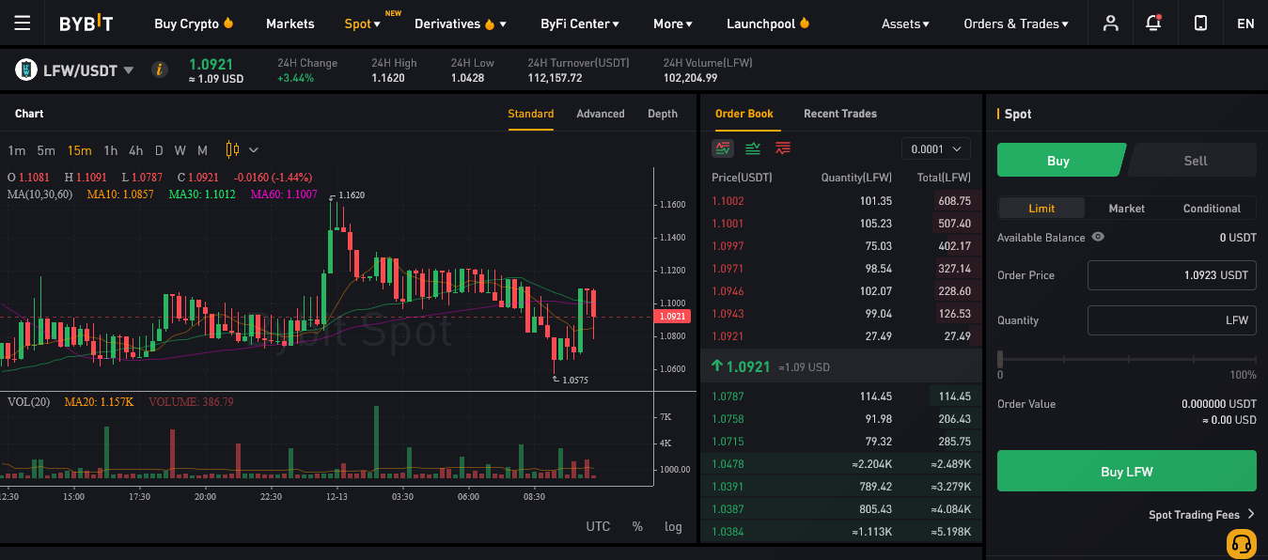Select 5m chart interval

click(x=46, y=150)
